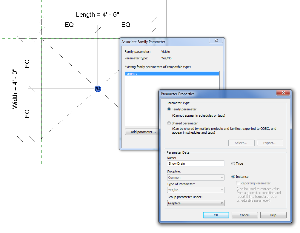Click the Export button for shared parameters
Screen dimensions: 300x233
tap(270, 143)
